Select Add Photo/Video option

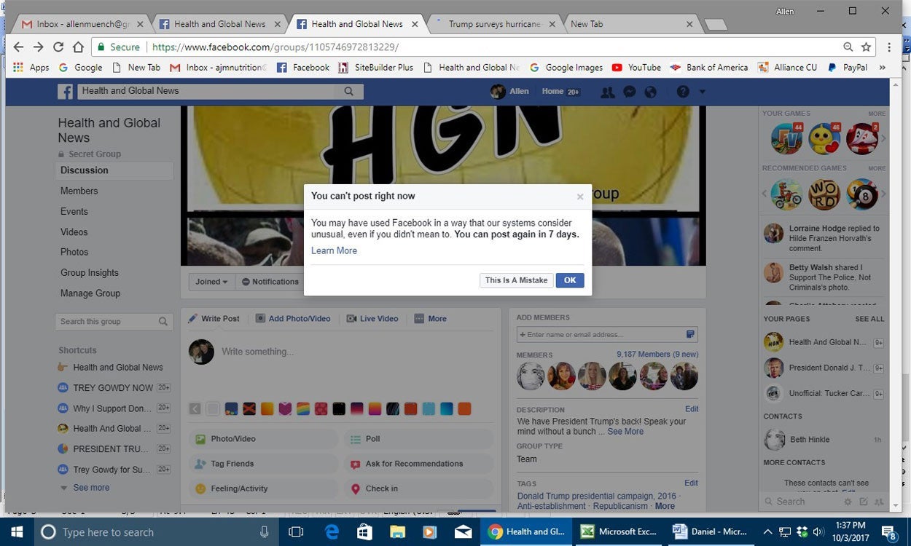(x=293, y=318)
